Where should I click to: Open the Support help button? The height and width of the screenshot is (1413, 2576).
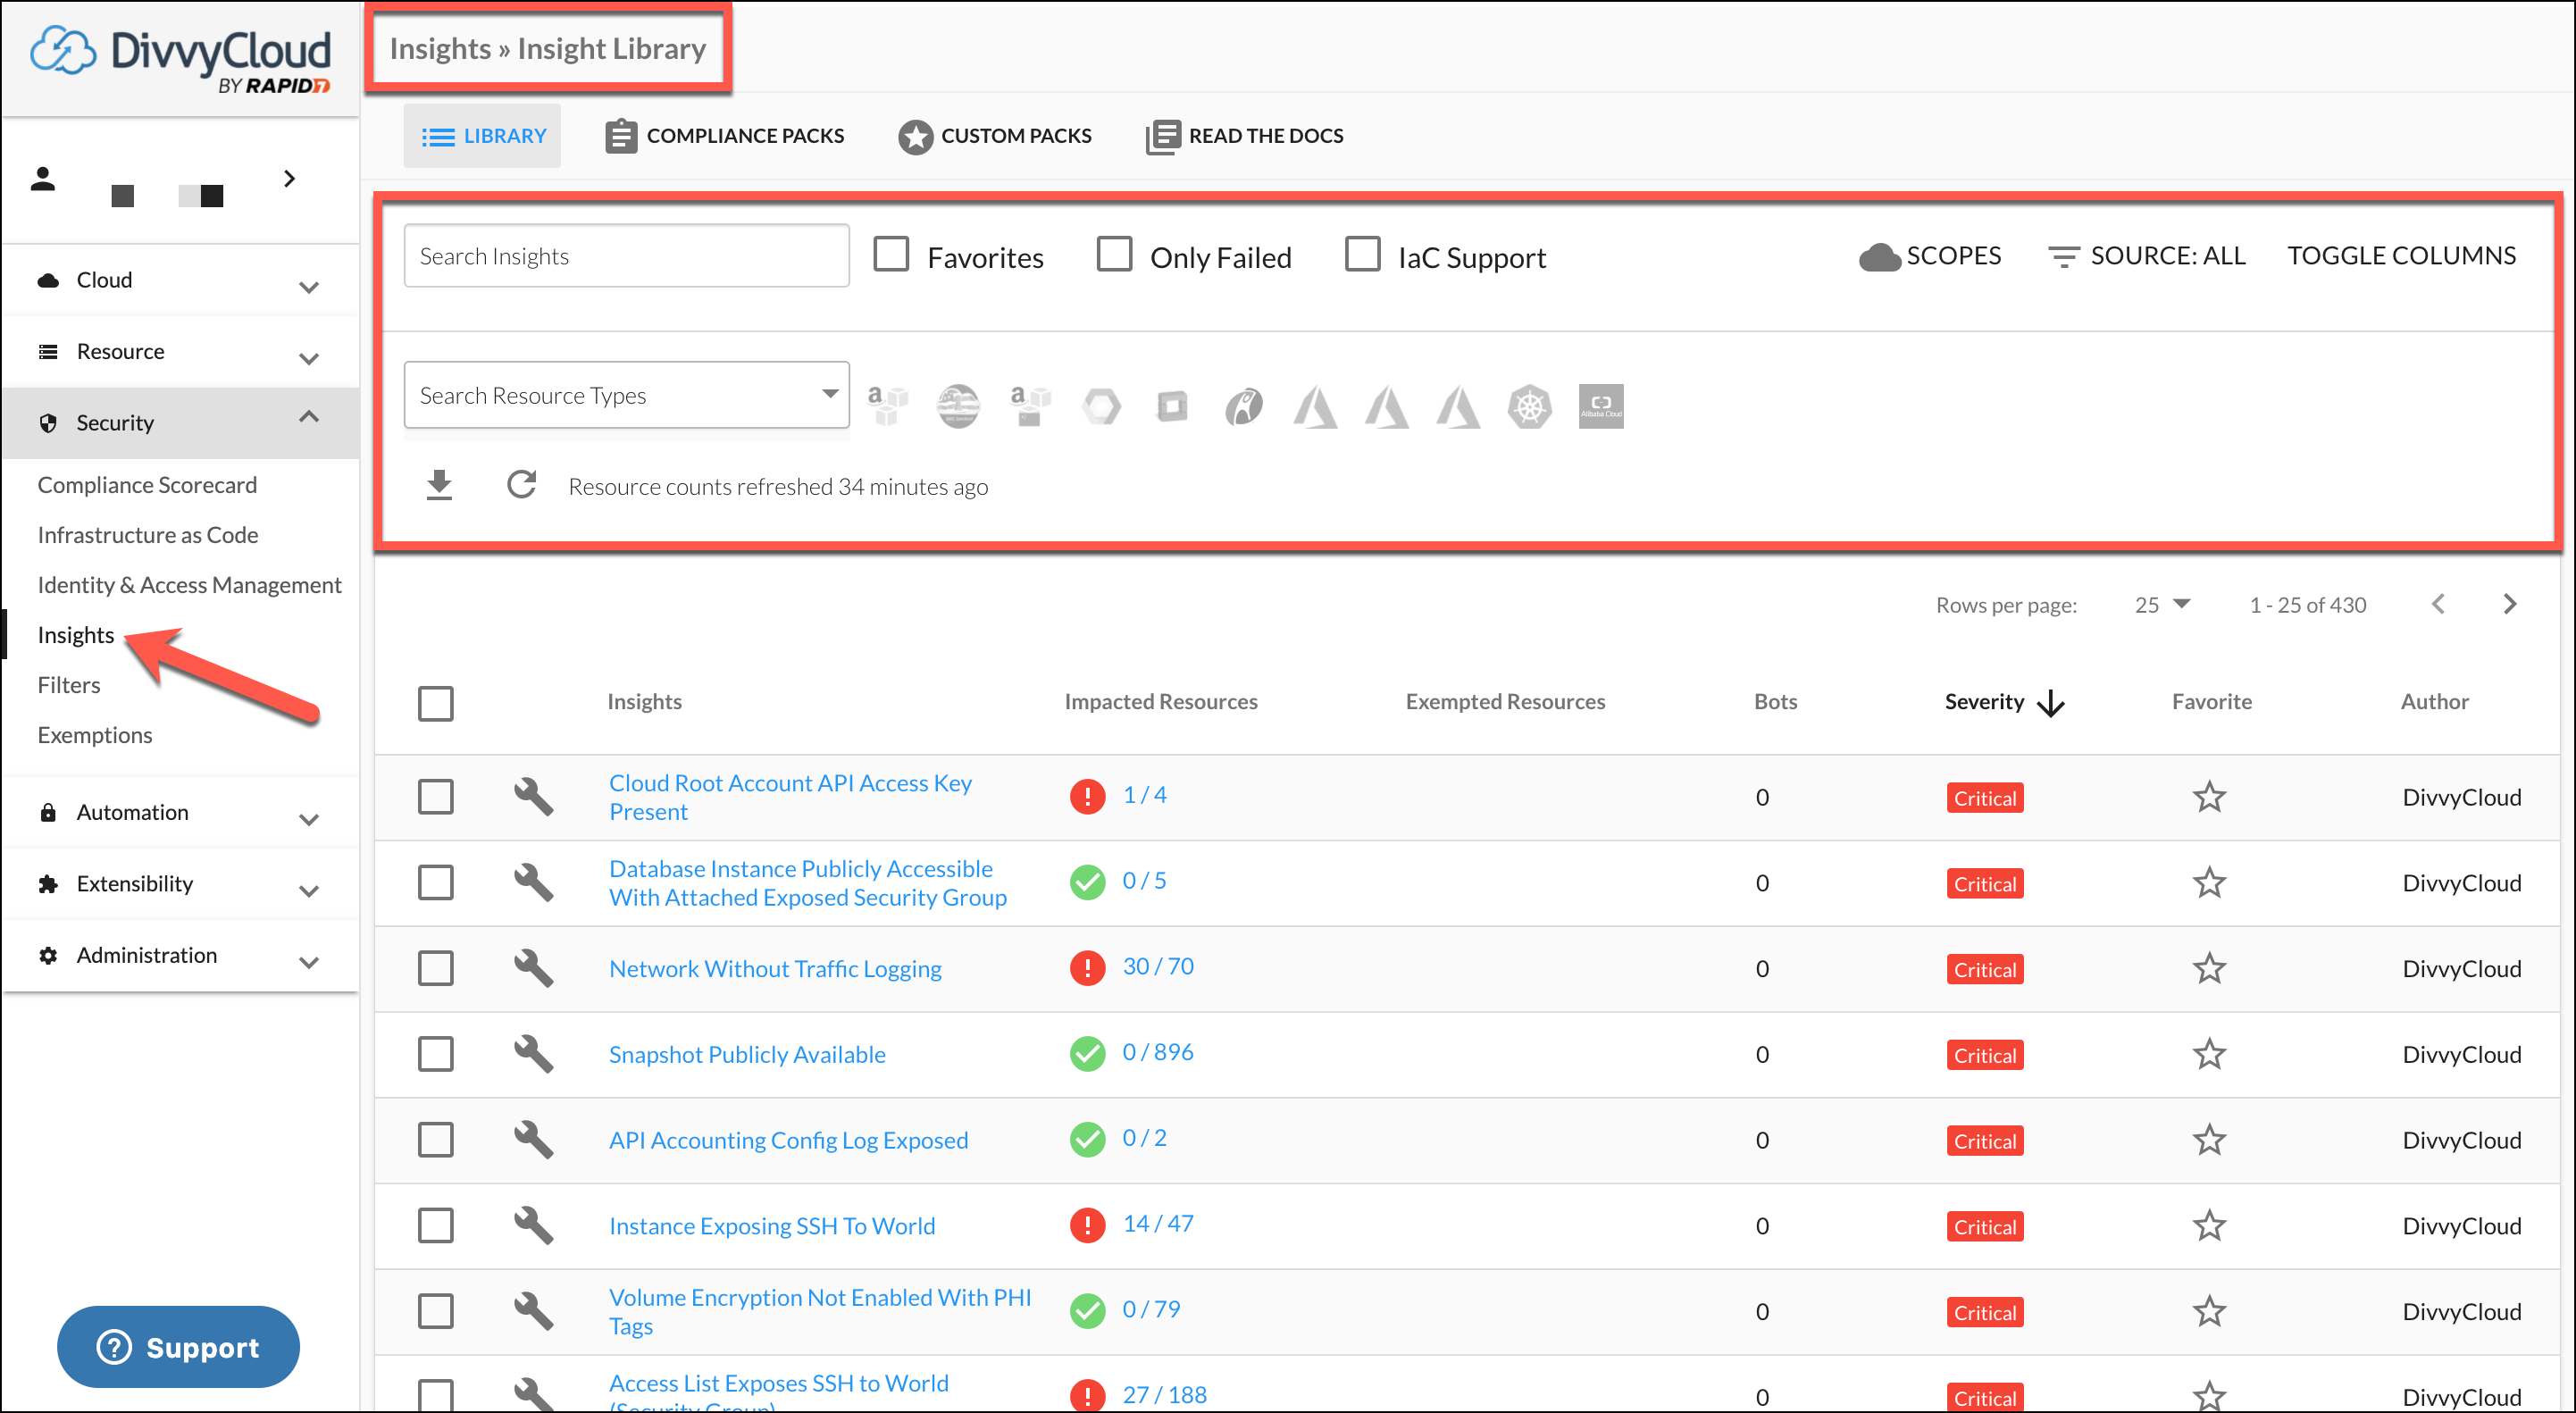coord(178,1346)
